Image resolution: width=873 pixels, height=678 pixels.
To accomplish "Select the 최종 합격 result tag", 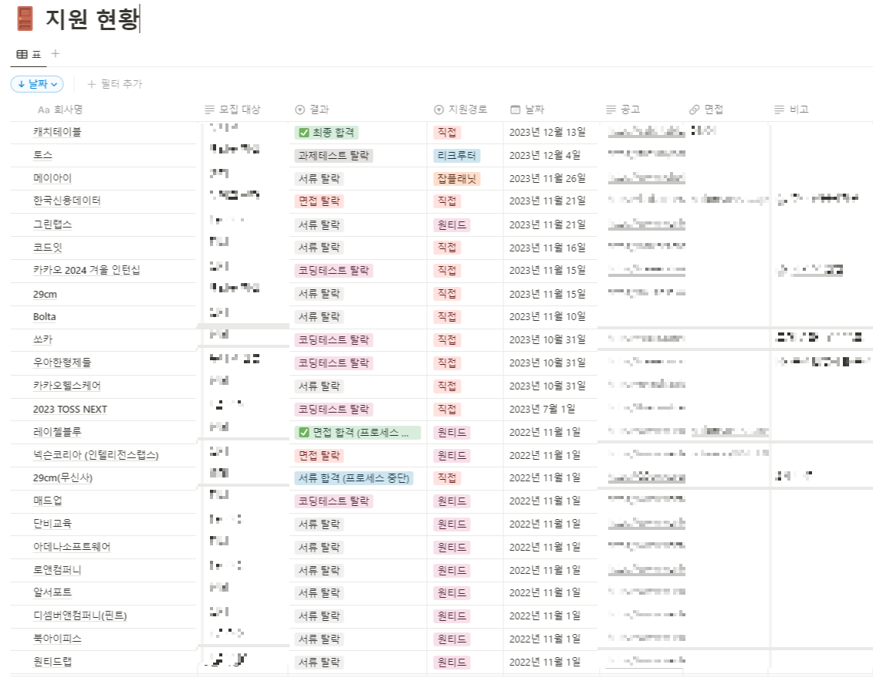I will 327,133.
